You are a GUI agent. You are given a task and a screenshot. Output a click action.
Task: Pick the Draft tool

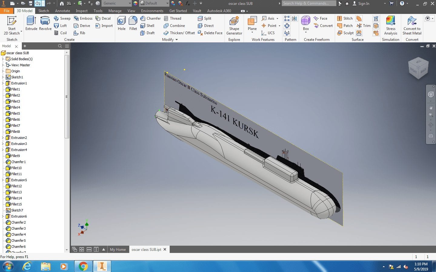(147, 33)
